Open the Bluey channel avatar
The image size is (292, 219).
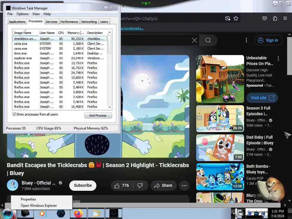click(x=13, y=185)
